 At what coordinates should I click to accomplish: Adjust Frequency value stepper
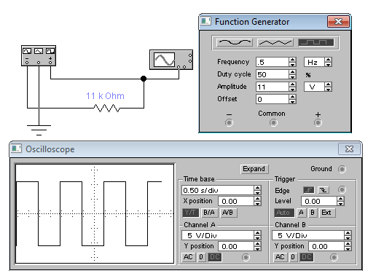click(x=292, y=62)
